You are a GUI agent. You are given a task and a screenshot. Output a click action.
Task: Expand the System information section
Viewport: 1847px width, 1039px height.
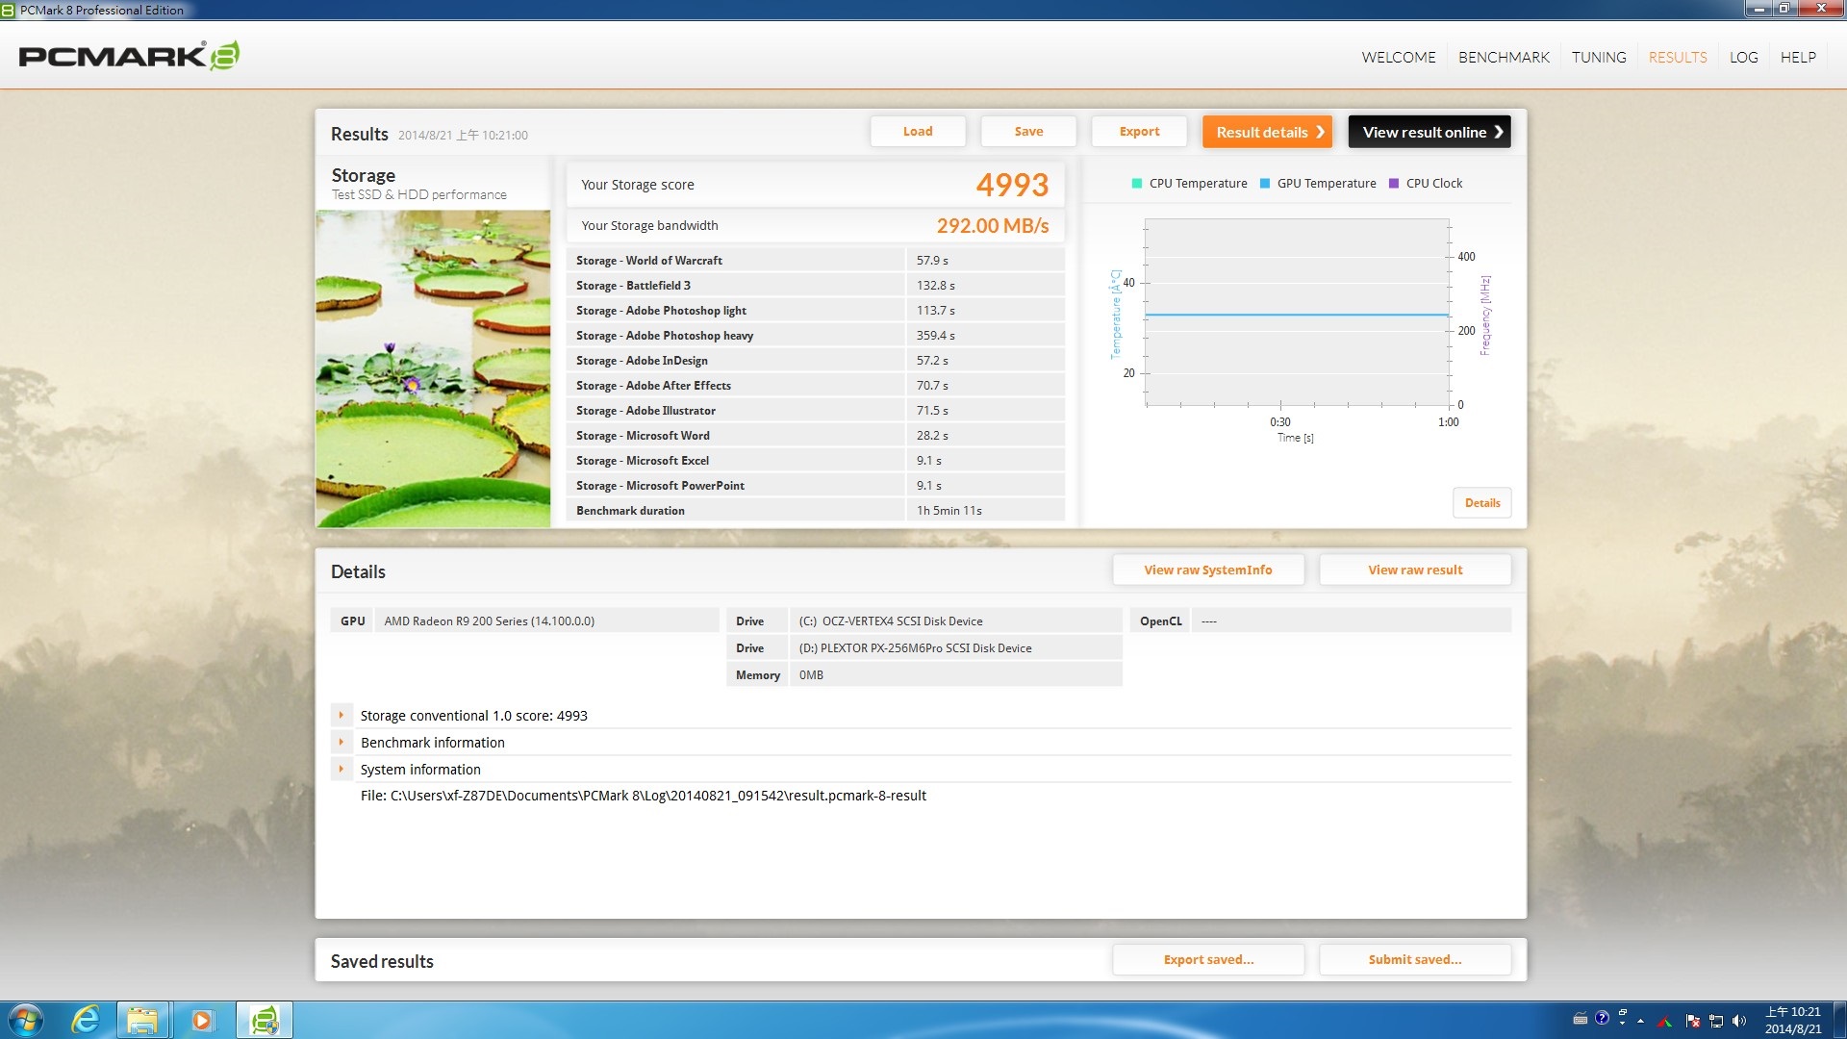coord(341,770)
